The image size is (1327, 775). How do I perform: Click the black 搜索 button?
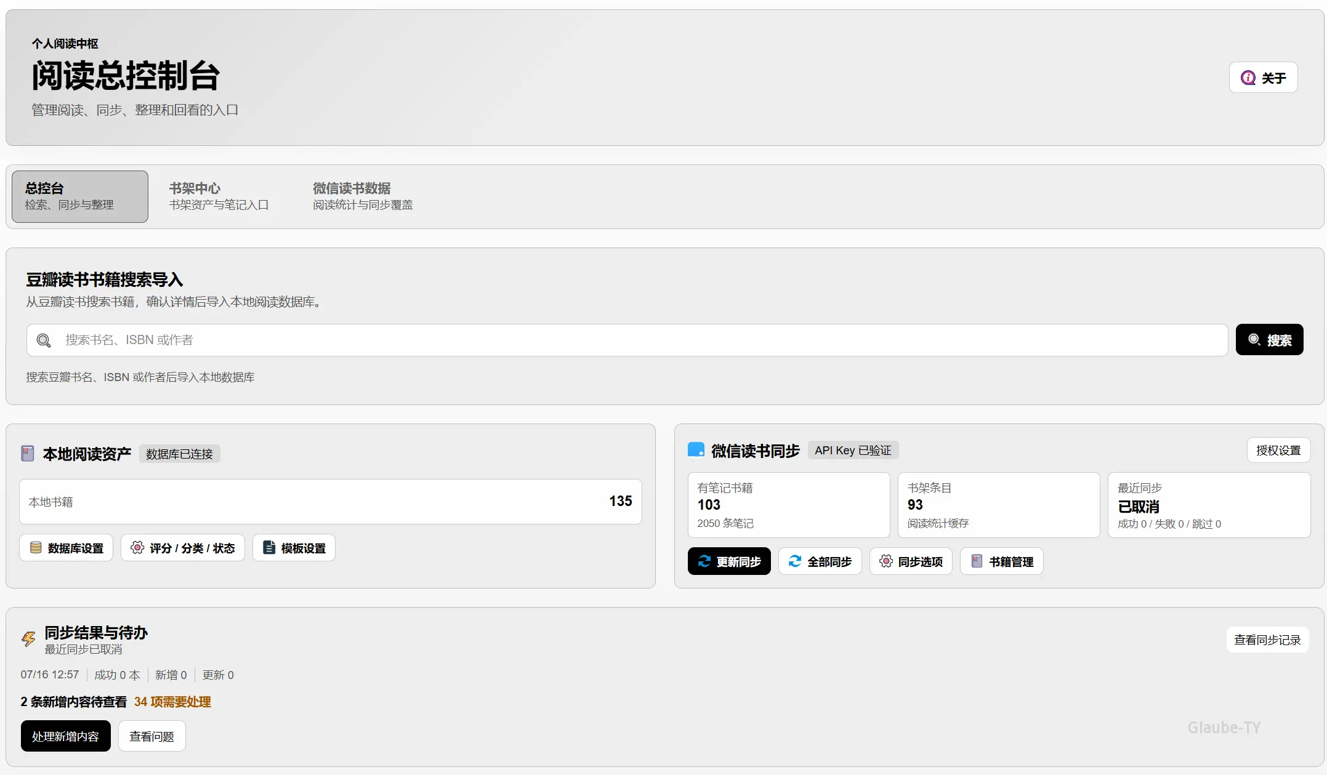click(1269, 340)
